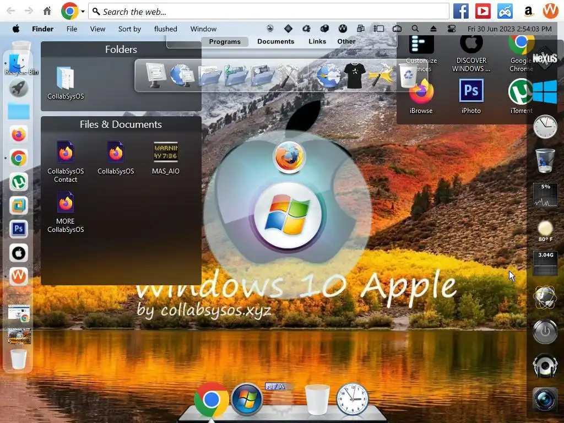Click the forward arrow in the top bar
564x423 pixels.
tap(29, 11)
